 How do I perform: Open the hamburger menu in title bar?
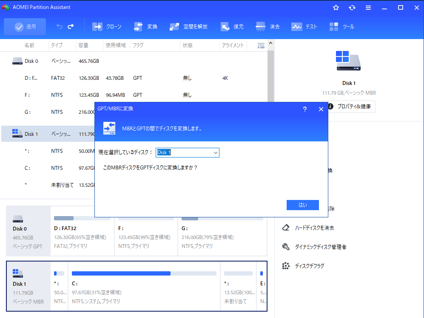point(368,8)
